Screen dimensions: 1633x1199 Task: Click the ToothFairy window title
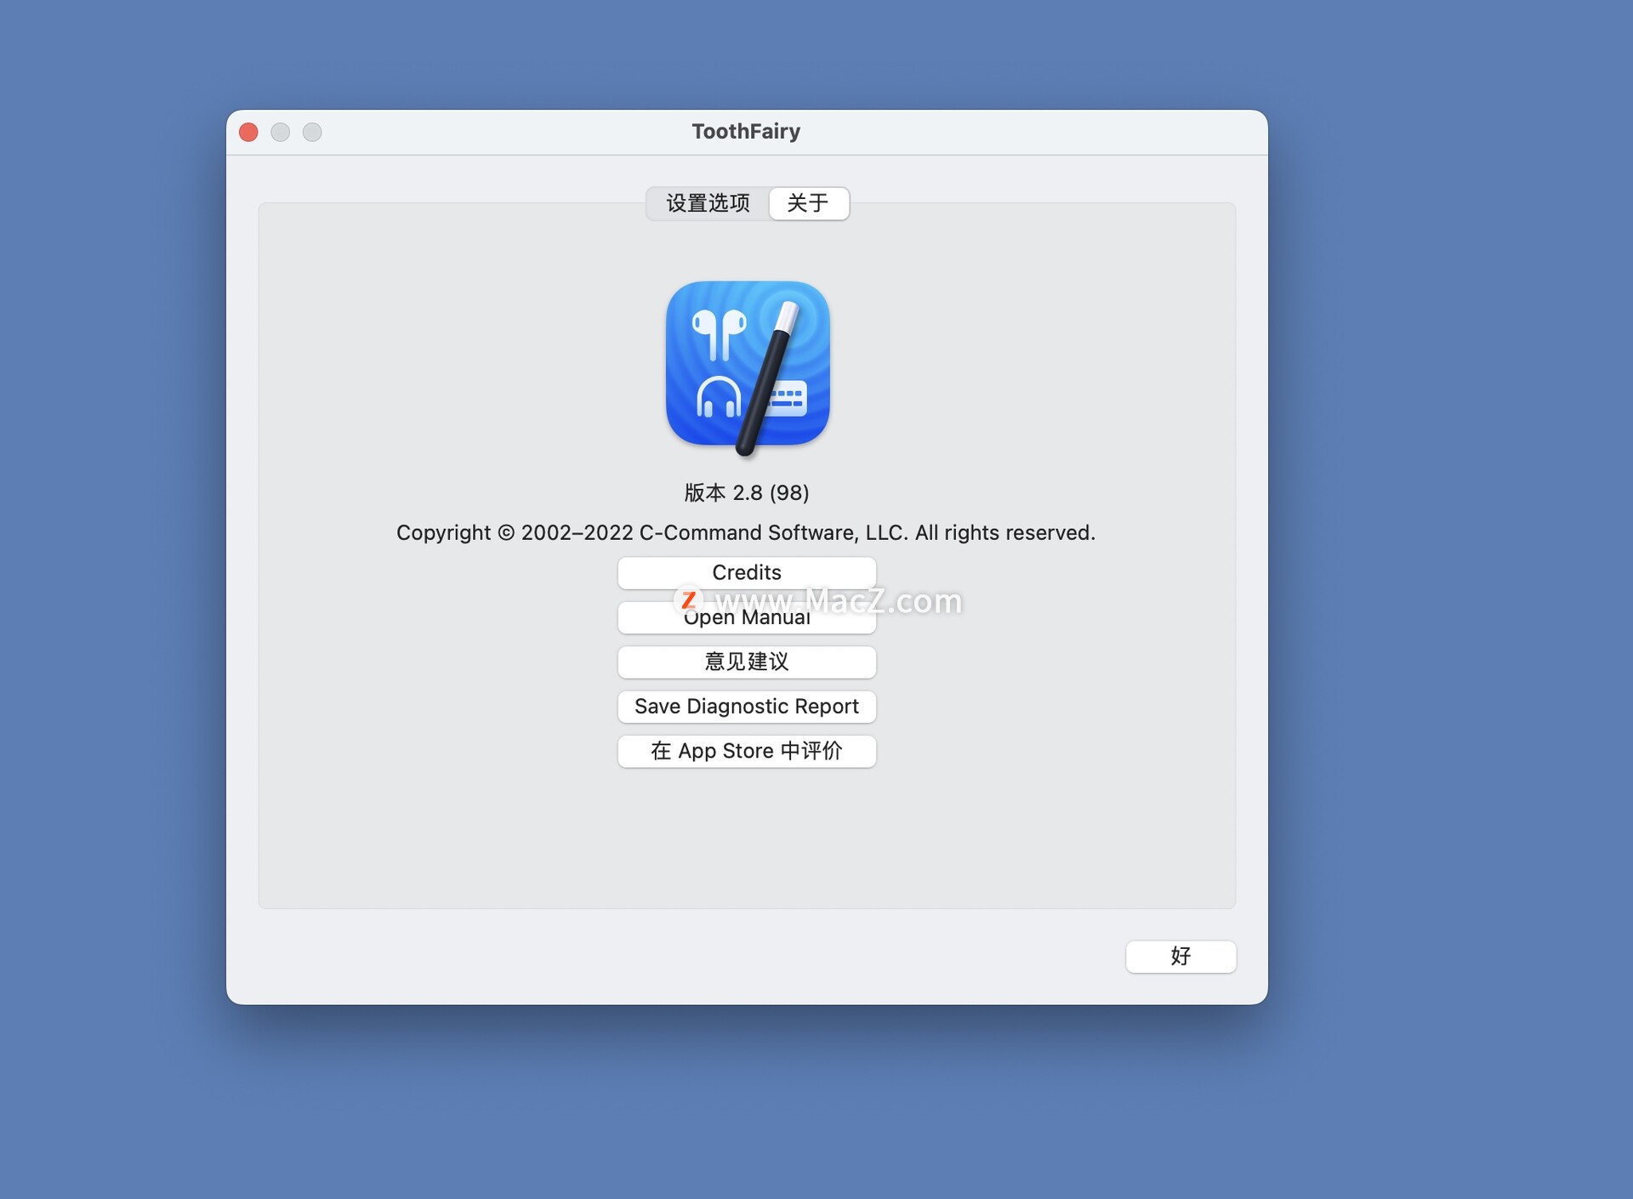pos(746,131)
